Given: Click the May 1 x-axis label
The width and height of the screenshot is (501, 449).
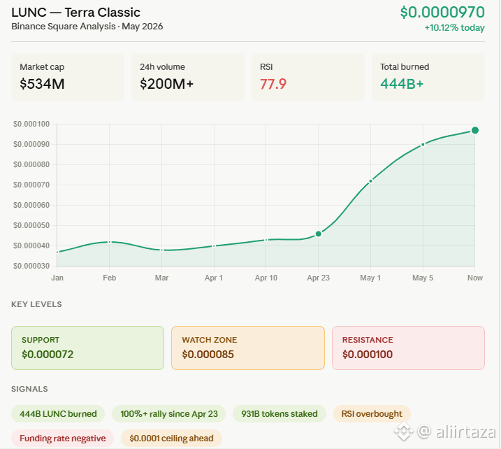Looking at the screenshot, I should (x=370, y=278).
